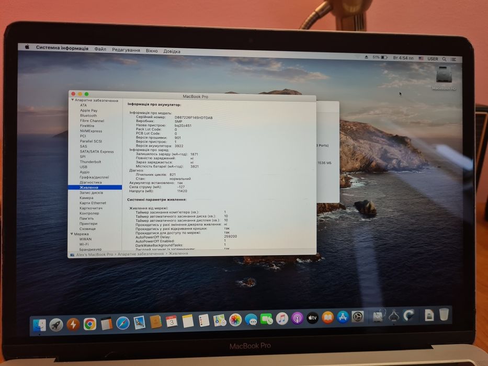Open FaceTime green icon in Dock
This screenshot has height=366, width=488.
[266, 319]
